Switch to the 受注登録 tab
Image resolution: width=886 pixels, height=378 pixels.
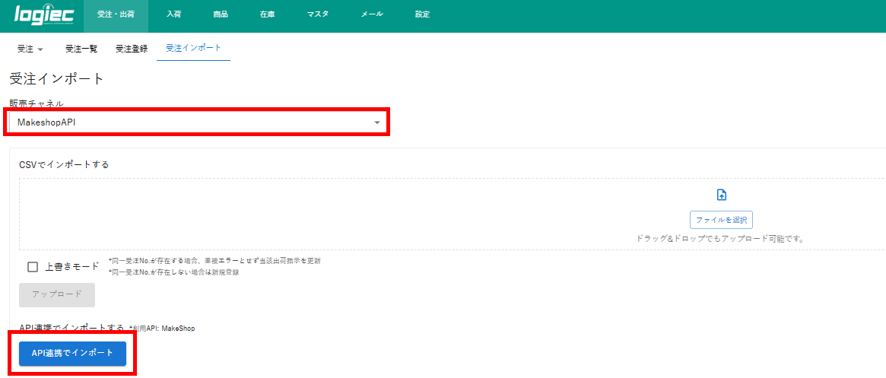[x=132, y=49]
